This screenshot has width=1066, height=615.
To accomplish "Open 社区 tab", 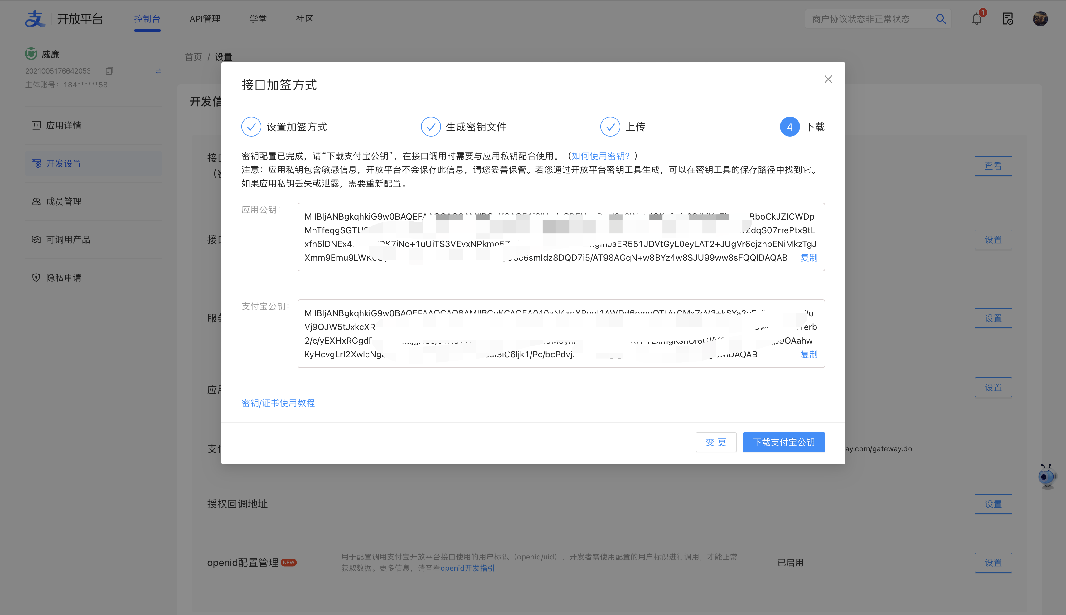I will [304, 19].
